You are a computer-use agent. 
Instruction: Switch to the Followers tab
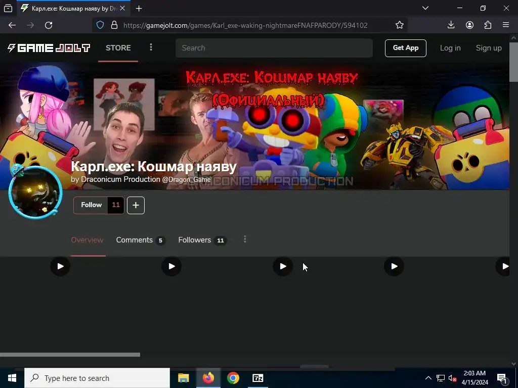coord(202,240)
